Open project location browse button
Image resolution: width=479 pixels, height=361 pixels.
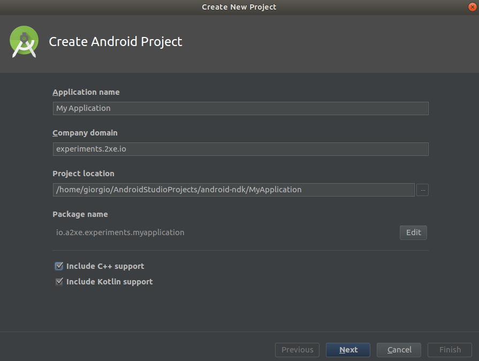click(422, 190)
